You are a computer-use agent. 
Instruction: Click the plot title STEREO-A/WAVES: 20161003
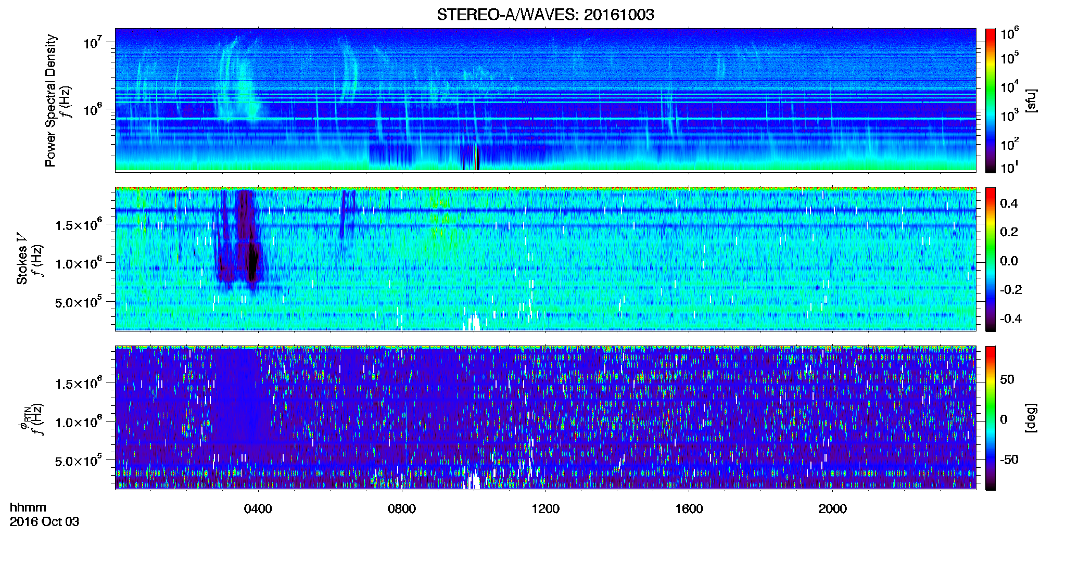coord(545,15)
